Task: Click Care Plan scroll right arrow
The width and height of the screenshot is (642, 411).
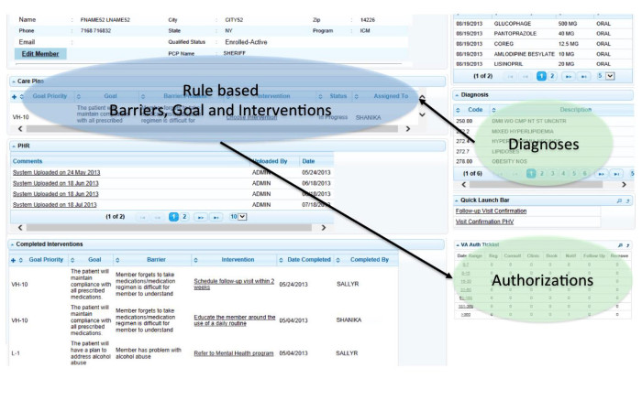Action: point(408,129)
